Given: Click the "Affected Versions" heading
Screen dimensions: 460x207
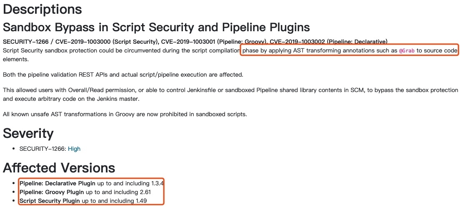Looking at the screenshot, I should 59,168.
